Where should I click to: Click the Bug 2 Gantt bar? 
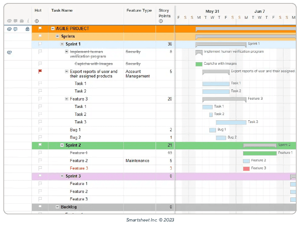[221, 138]
